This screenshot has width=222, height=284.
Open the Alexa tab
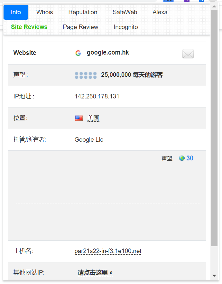click(x=160, y=12)
